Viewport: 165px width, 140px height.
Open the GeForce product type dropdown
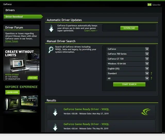point(128,49)
